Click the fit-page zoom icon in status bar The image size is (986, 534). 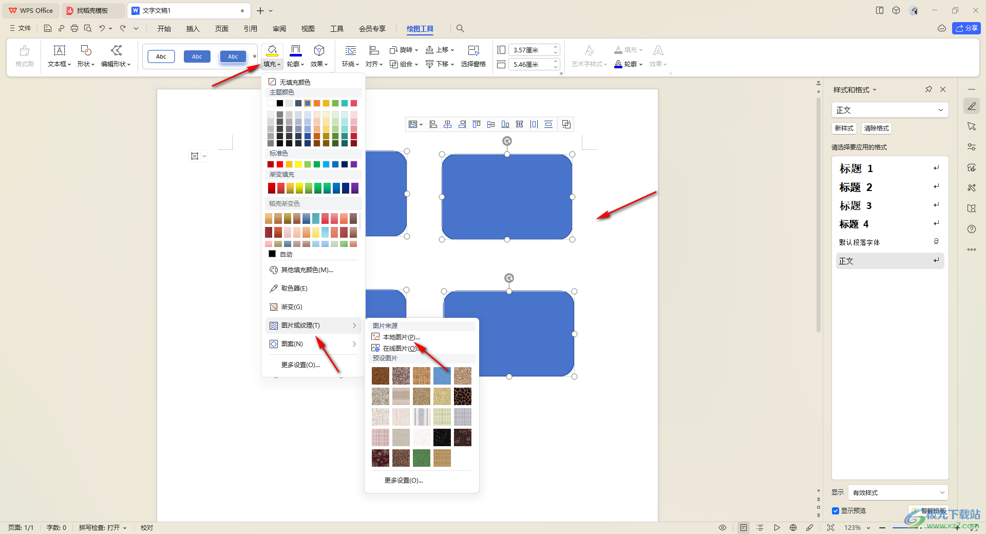tap(830, 527)
